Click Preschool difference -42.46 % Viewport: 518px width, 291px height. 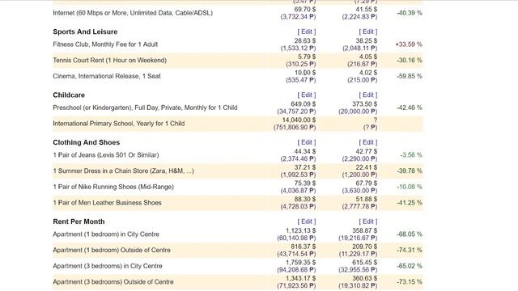tap(410, 108)
